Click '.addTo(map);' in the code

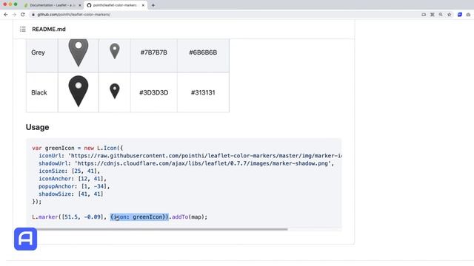[x=188, y=216]
